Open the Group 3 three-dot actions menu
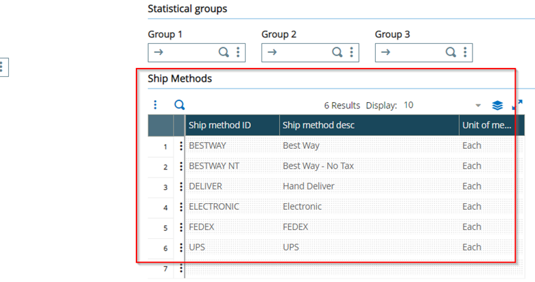 tap(464, 52)
